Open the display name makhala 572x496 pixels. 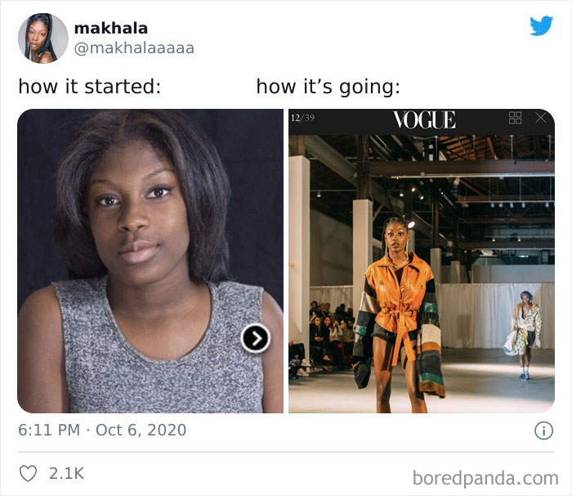pos(111,28)
